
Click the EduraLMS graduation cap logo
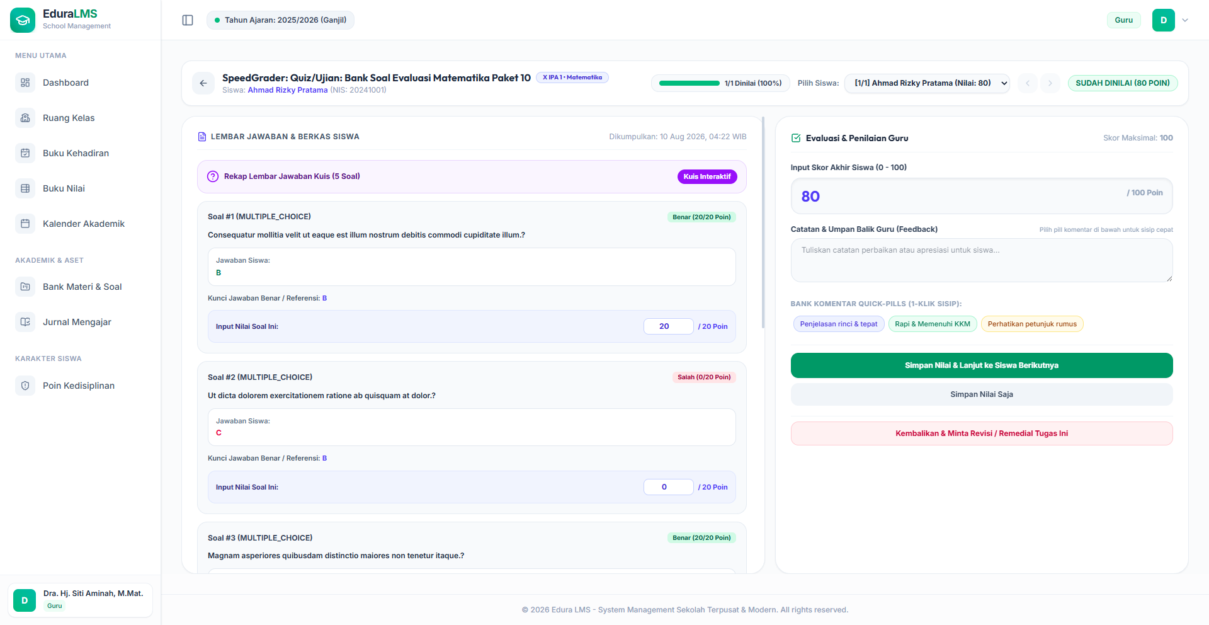pyautogui.click(x=23, y=20)
